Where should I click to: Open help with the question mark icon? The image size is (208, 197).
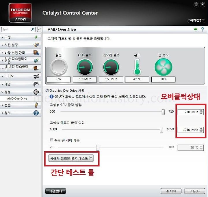click(203, 29)
